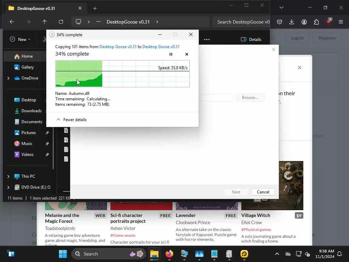Open See more options in Explorer toolbar
The height and width of the screenshot is (262, 349).
click(x=207, y=40)
